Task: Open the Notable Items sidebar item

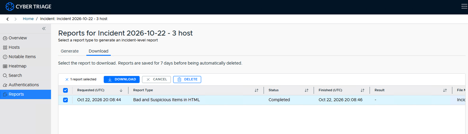Action: (x=25, y=57)
